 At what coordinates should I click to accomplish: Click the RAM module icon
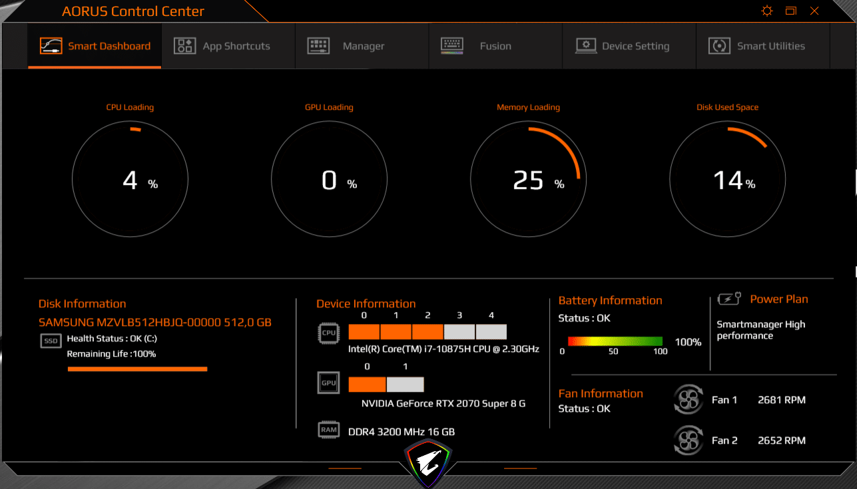coord(329,430)
